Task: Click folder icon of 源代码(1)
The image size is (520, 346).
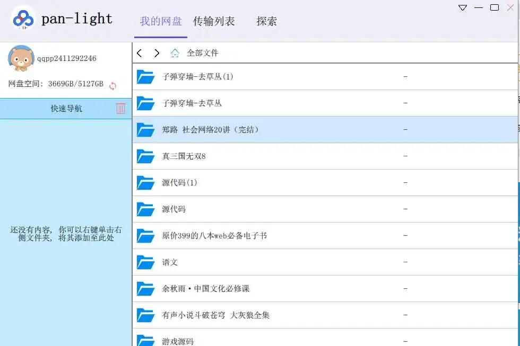Action: coord(145,183)
